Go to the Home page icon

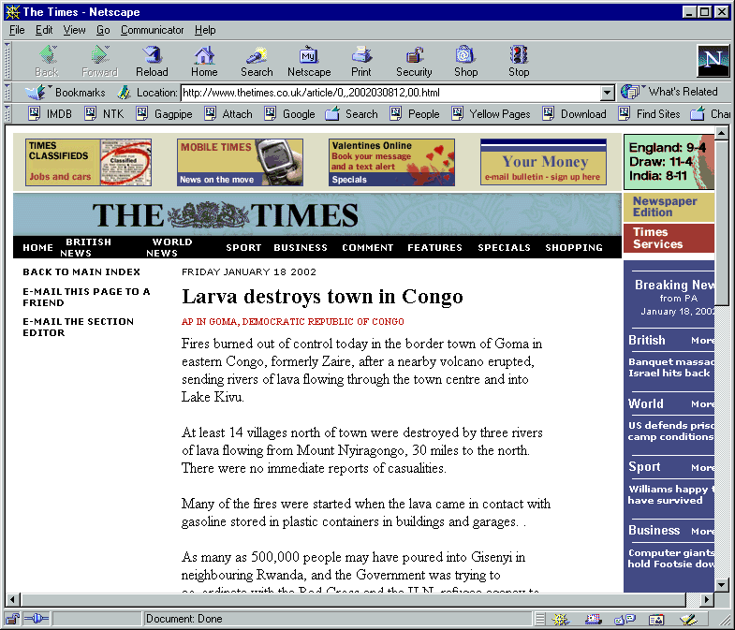[x=204, y=56]
